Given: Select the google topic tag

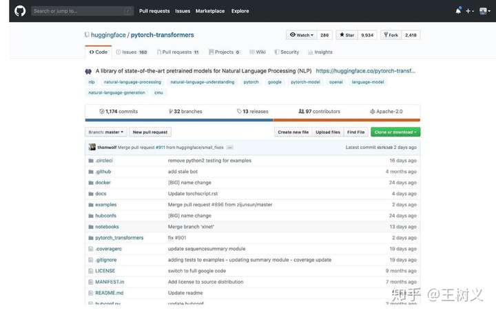Looking at the screenshot, I should pos(275,82).
